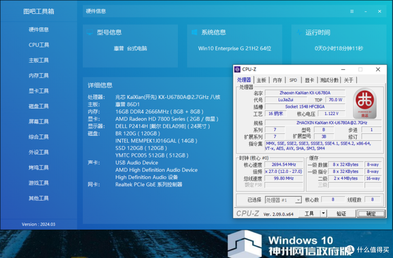Click the 99.80 MHz bus speed value
The width and height of the screenshot is (393, 258).
(x=284, y=178)
